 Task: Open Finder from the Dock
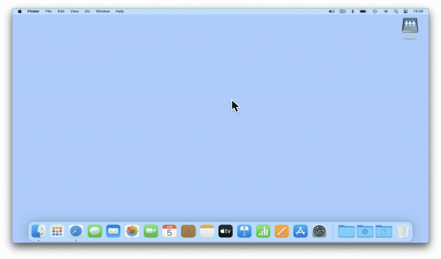[38, 231]
